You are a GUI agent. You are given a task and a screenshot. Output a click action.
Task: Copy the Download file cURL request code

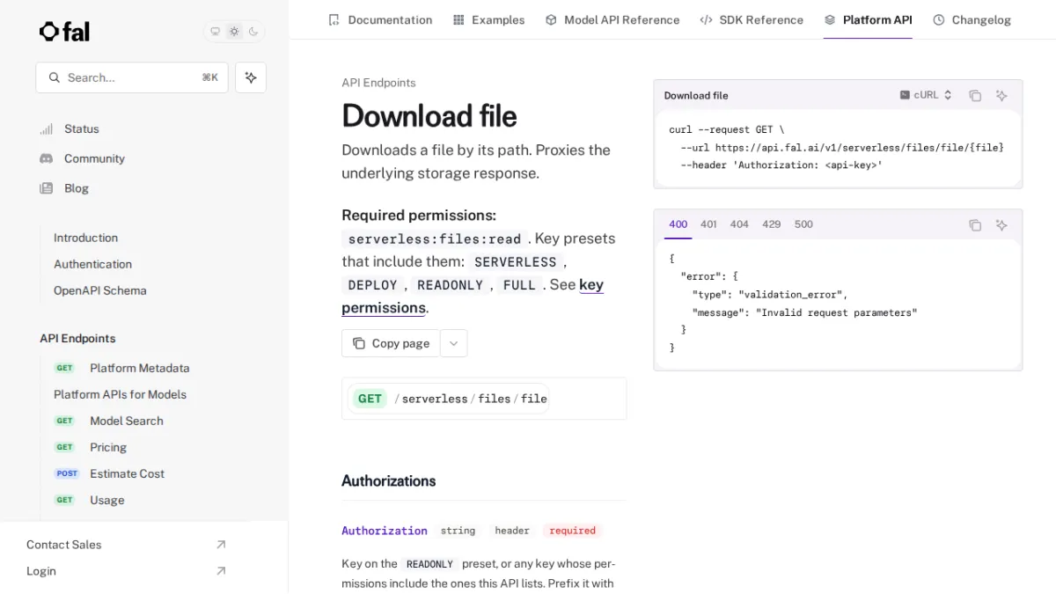[975, 96]
